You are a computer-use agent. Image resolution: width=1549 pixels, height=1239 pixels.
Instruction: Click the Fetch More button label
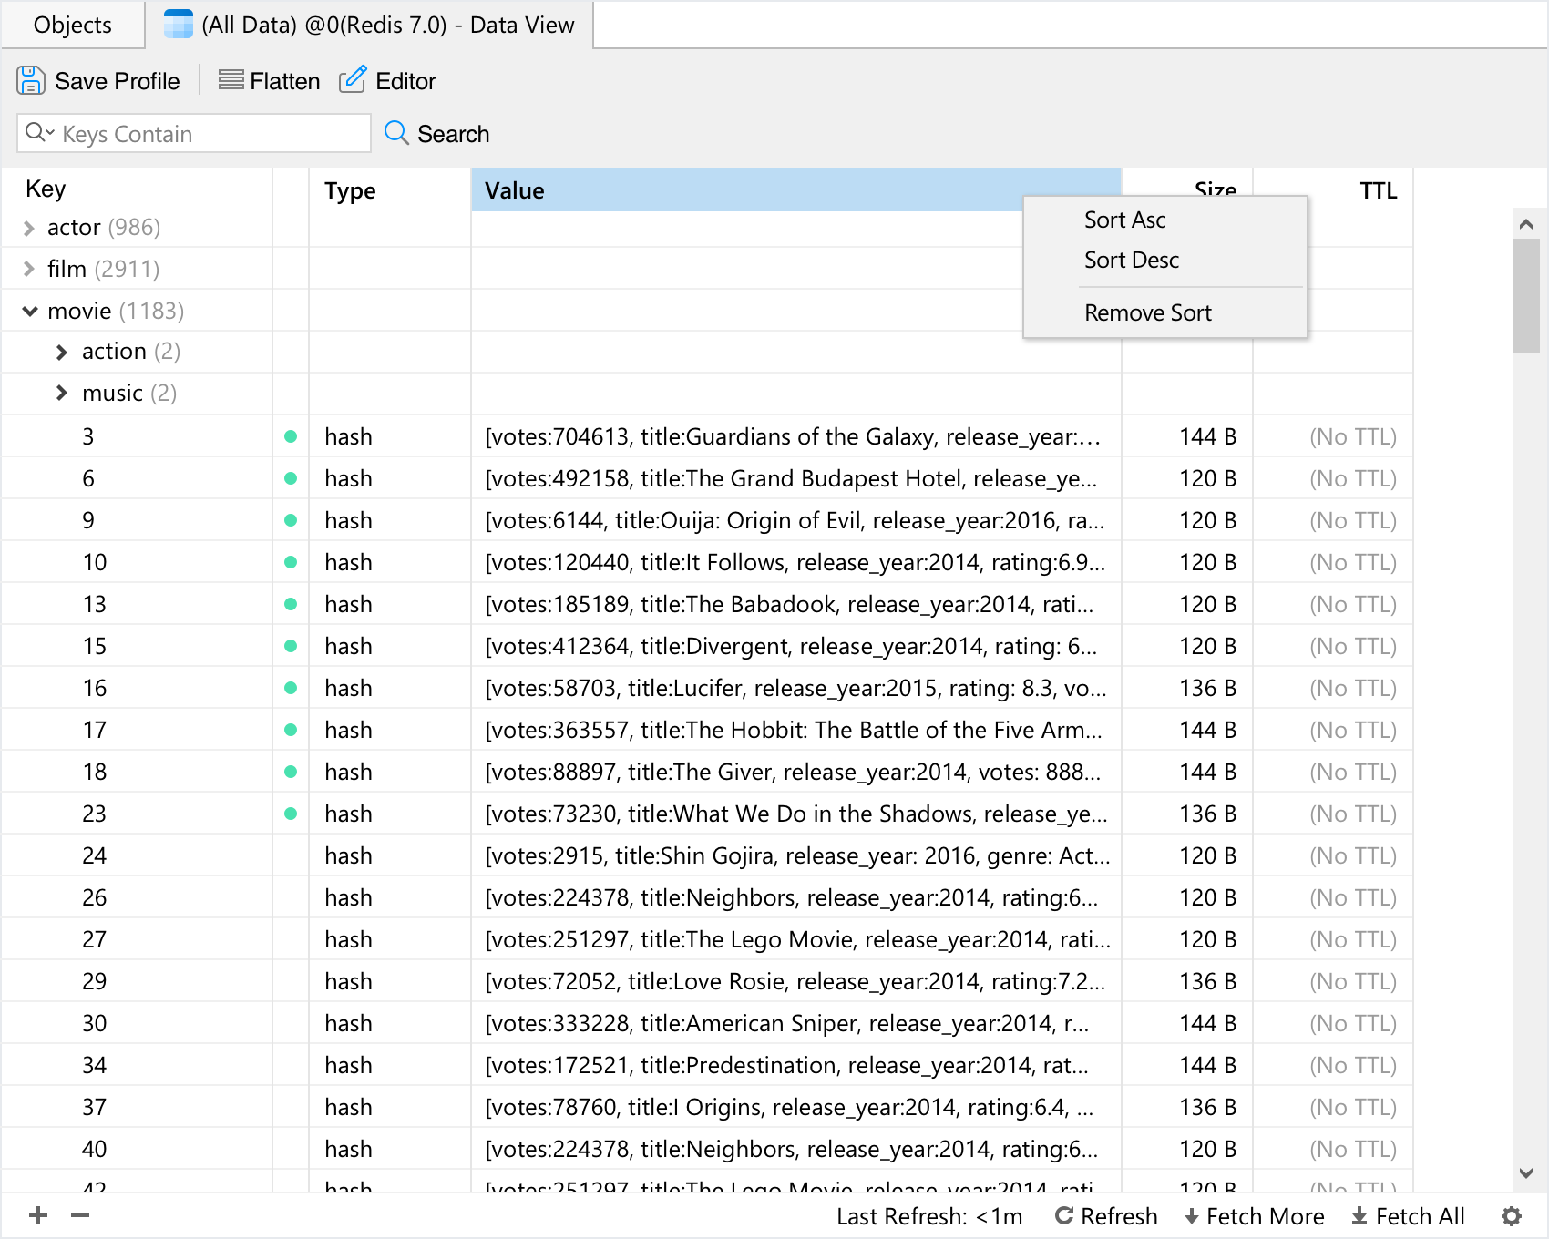(1265, 1216)
